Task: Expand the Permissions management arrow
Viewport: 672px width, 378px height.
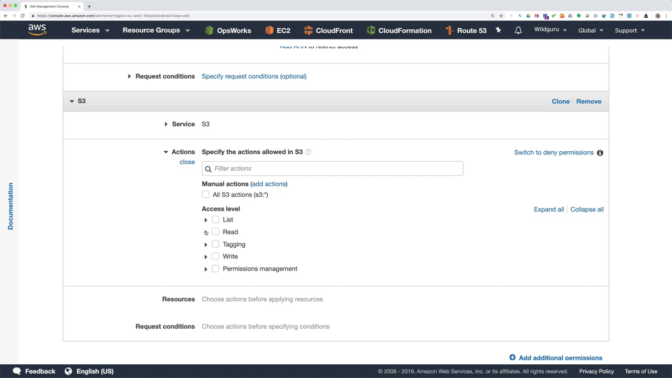Action: click(206, 269)
